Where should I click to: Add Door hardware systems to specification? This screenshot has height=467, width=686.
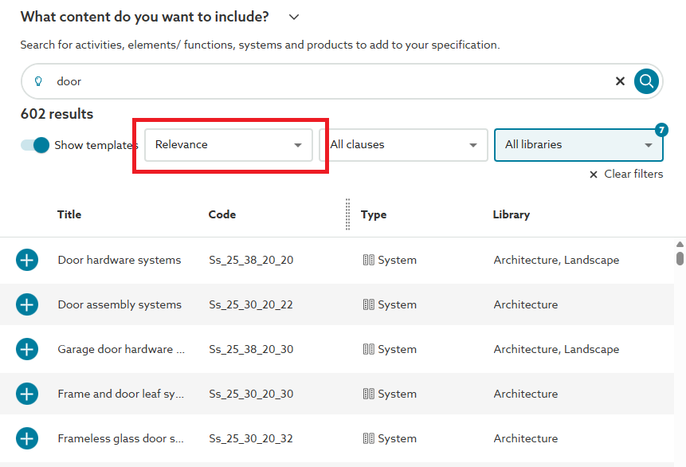27,260
